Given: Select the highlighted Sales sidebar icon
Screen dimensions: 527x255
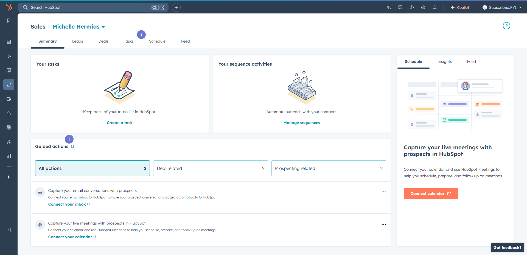Looking at the screenshot, I should tap(9, 85).
